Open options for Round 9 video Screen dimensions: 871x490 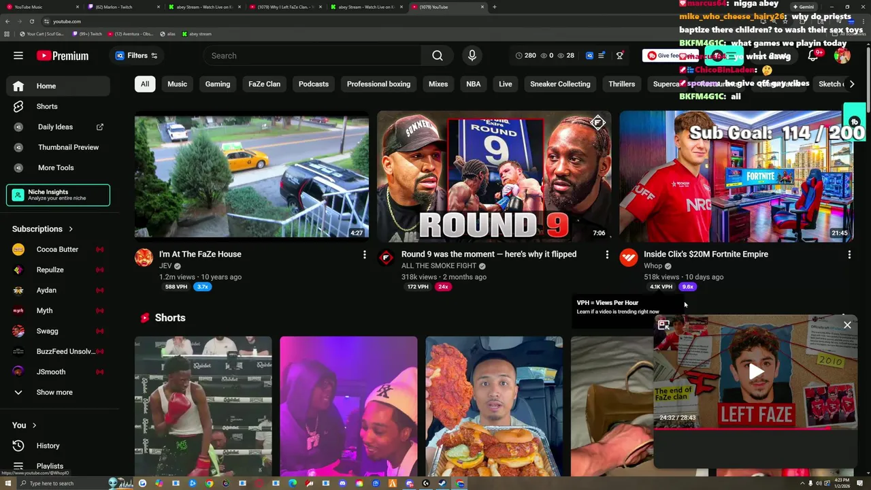607,255
